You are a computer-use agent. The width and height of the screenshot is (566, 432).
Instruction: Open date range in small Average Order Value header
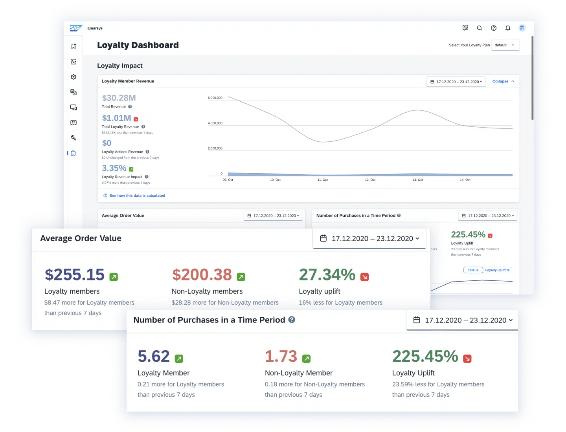tap(273, 216)
